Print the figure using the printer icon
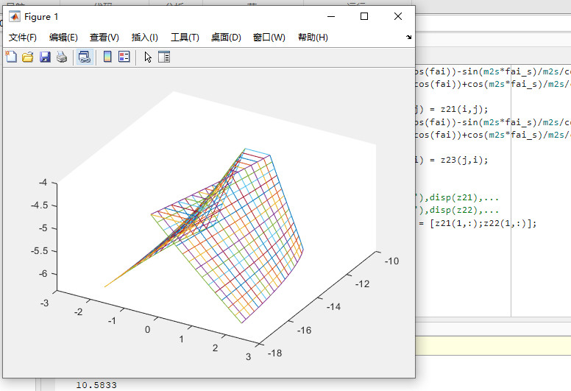571x391 pixels. pyautogui.click(x=62, y=57)
